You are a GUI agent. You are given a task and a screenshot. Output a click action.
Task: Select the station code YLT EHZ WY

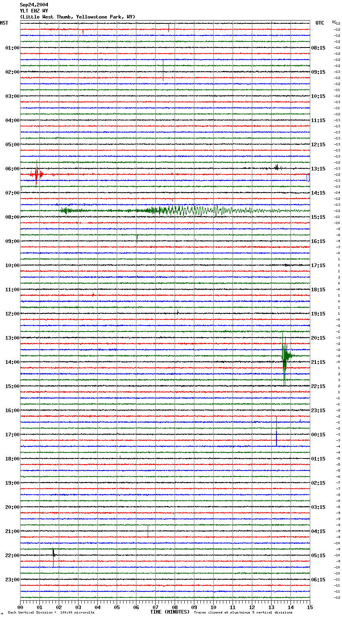click(34, 11)
